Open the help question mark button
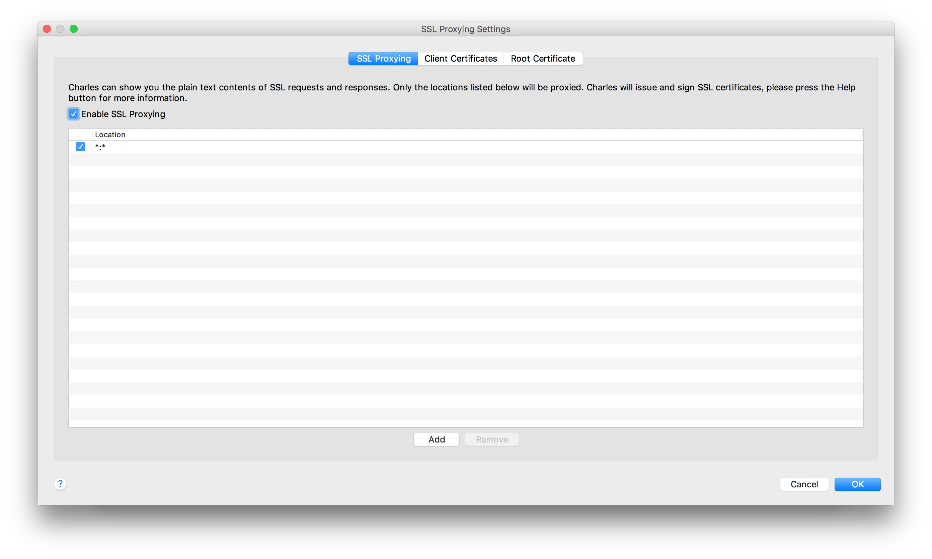Image resolution: width=932 pixels, height=559 pixels. coord(60,484)
